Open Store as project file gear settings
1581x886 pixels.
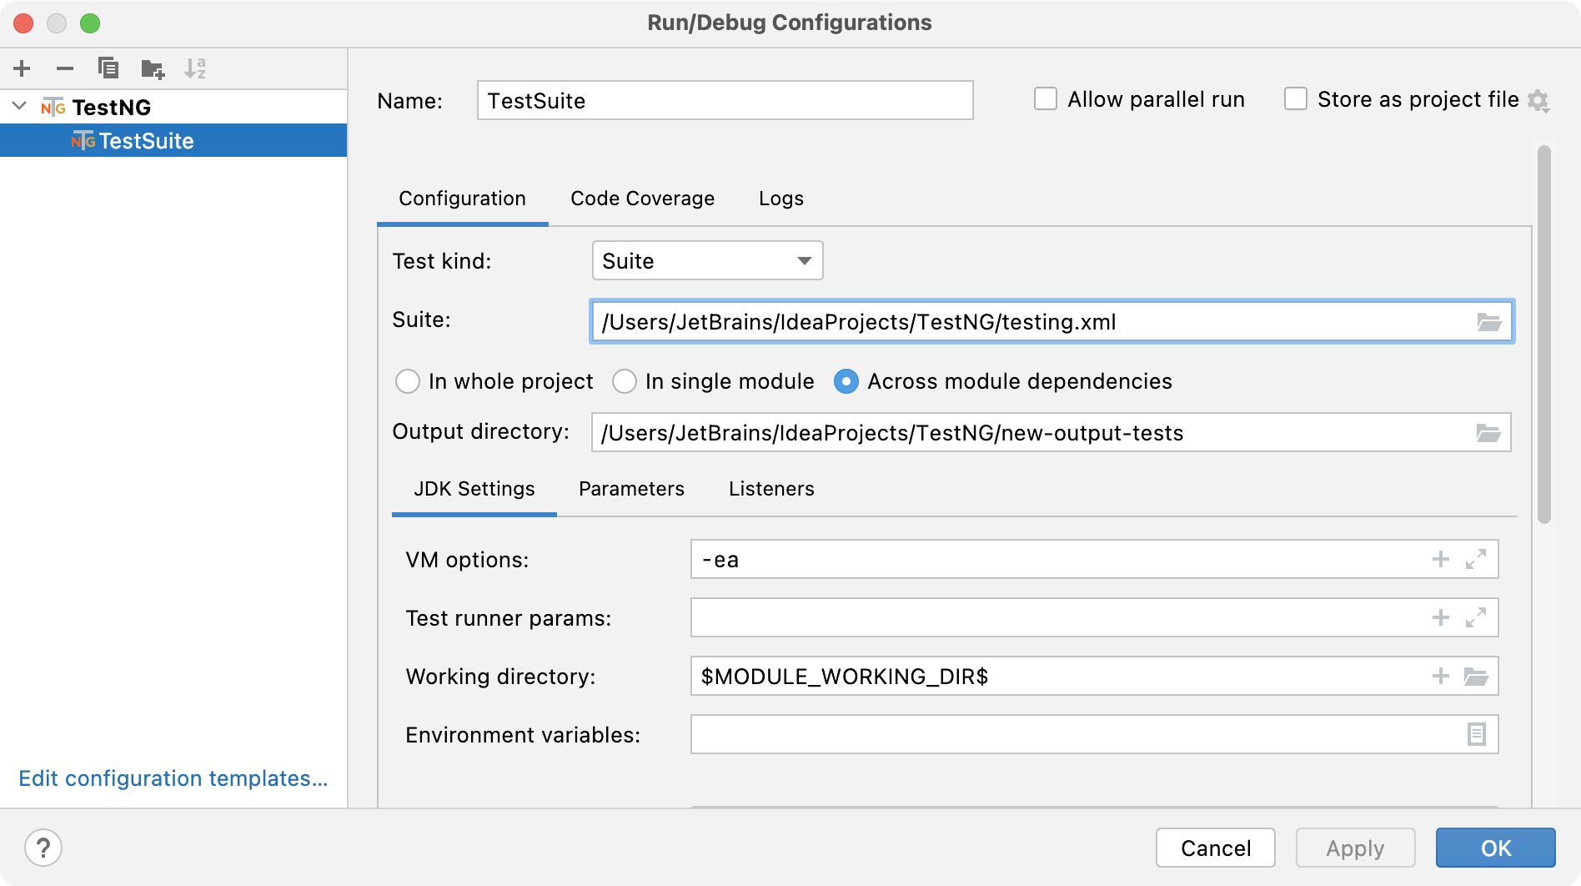point(1538,101)
